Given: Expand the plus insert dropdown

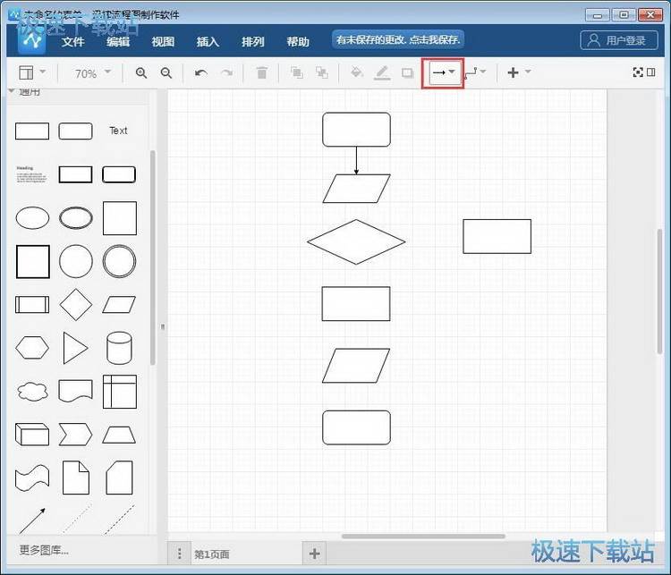Looking at the screenshot, I should (x=519, y=72).
